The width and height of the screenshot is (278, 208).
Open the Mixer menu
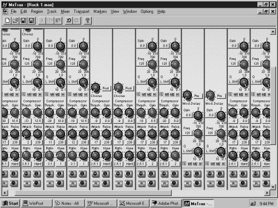click(65, 12)
